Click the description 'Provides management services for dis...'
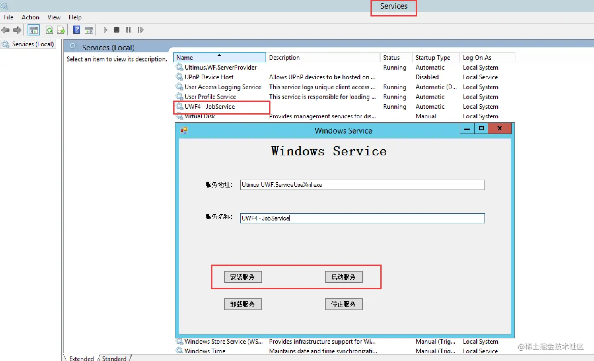Image resolution: width=594 pixels, height=361 pixels. click(x=322, y=116)
